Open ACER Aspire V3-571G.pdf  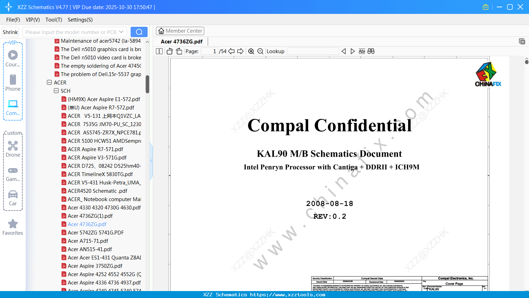point(94,158)
